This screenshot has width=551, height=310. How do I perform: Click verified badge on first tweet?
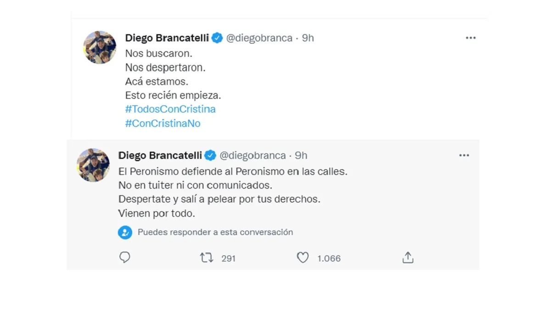coord(217,38)
